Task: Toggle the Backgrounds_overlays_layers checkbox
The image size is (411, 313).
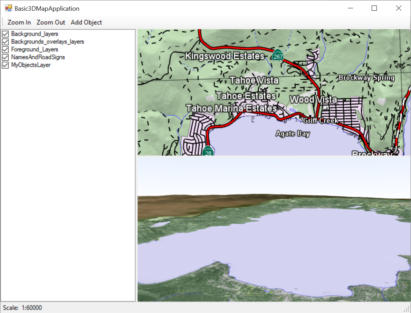Action: (x=6, y=42)
